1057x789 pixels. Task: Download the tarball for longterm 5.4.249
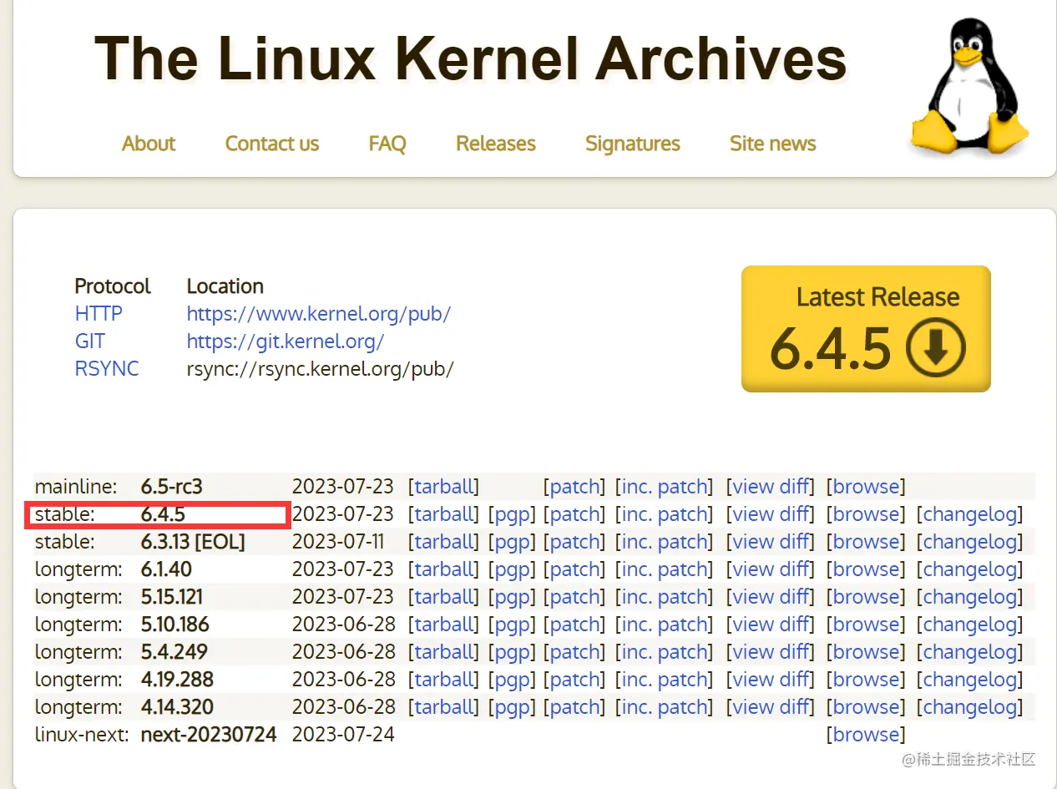point(444,652)
